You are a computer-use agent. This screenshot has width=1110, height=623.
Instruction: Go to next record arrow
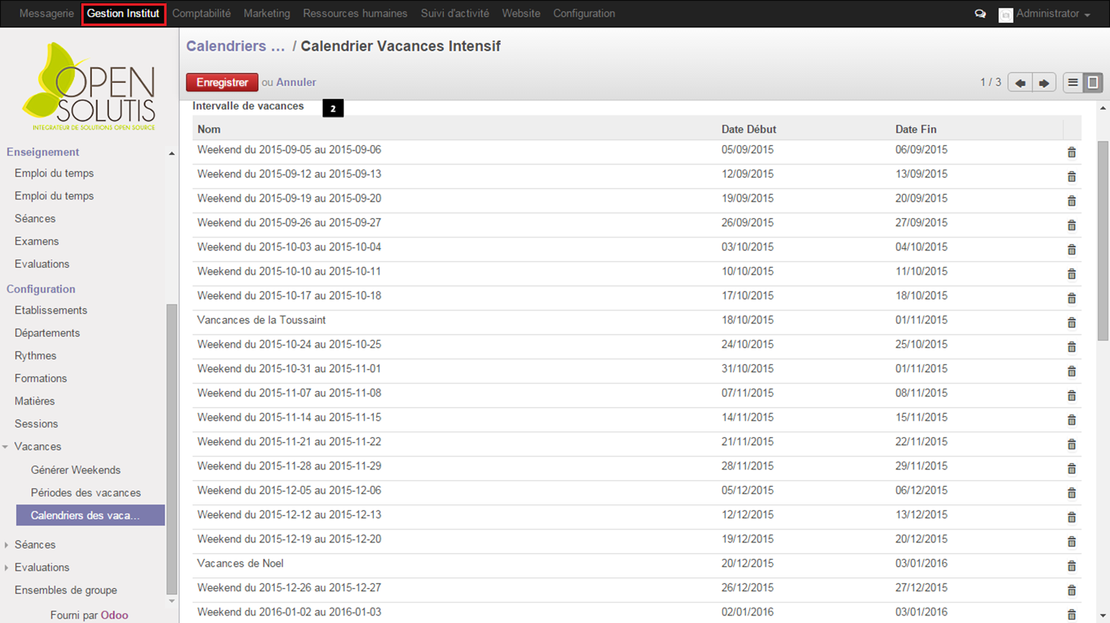pos(1044,82)
